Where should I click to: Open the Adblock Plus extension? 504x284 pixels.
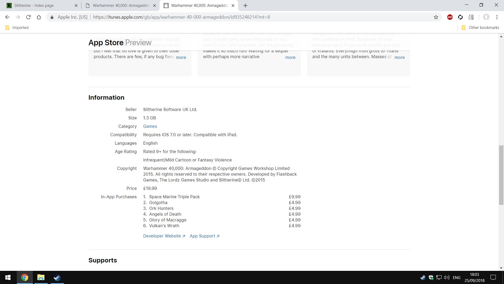click(x=450, y=17)
